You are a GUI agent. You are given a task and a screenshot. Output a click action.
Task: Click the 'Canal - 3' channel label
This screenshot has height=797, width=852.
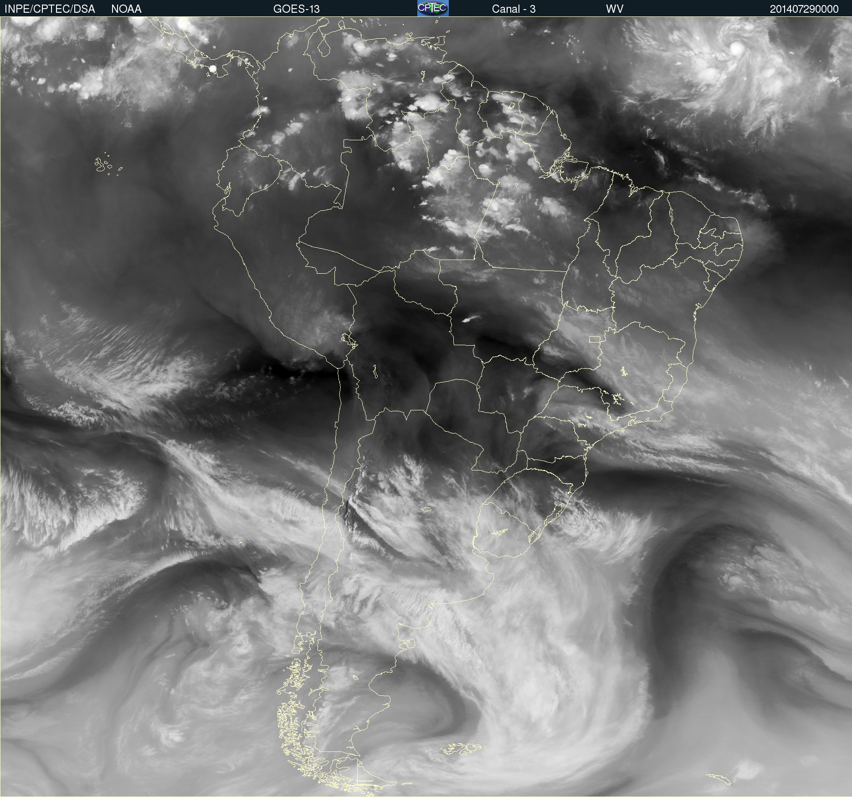(513, 9)
